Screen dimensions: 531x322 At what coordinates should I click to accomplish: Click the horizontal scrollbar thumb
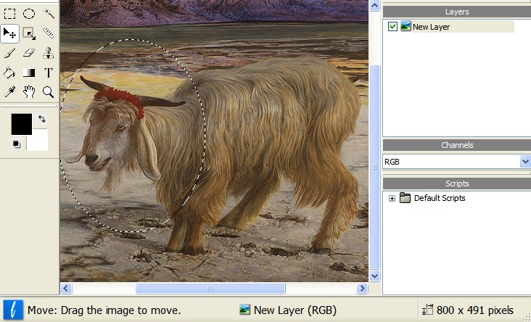[x=210, y=289]
